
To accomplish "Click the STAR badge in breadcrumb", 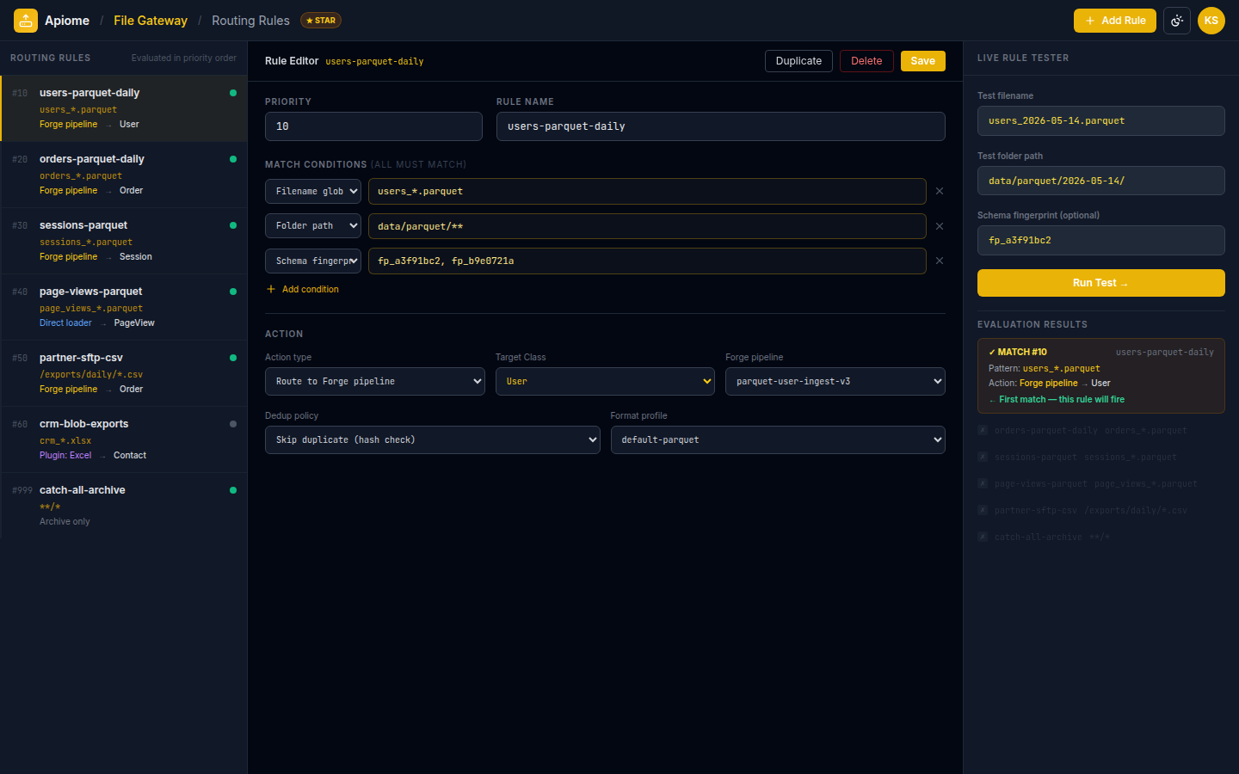I will click(321, 21).
